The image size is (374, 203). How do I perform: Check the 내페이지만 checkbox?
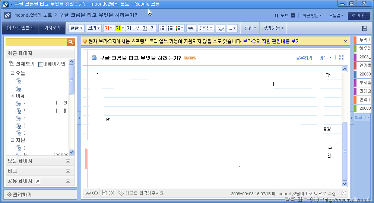pyautogui.click(x=41, y=64)
